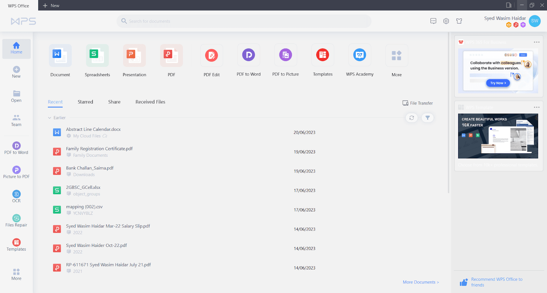Viewport: 547px width, 293px height.
Task: Open the filter for recent files
Action: click(x=427, y=118)
